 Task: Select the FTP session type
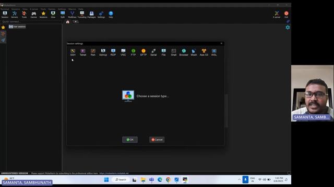[134, 52]
